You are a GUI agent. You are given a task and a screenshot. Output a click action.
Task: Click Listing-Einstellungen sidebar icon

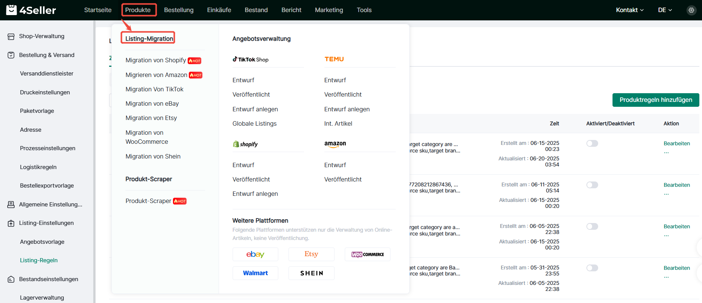click(x=11, y=223)
